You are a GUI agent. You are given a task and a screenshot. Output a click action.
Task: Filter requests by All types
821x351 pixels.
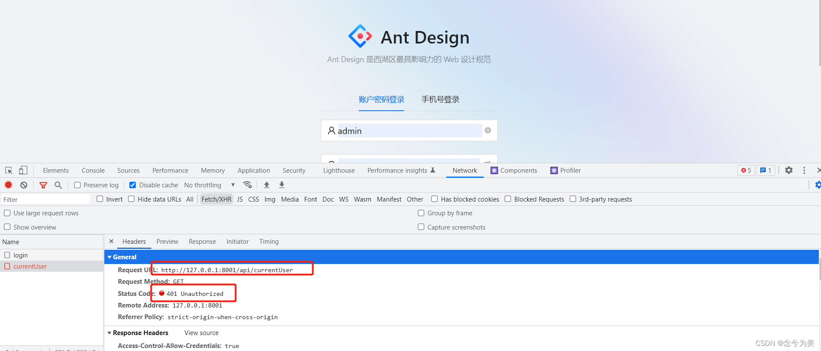coord(190,199)
